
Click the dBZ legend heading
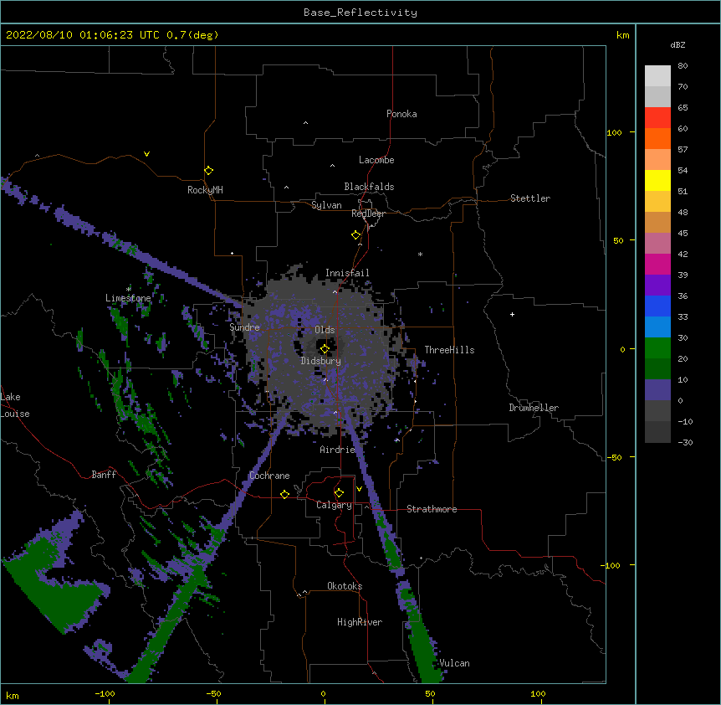coord(678,44)
